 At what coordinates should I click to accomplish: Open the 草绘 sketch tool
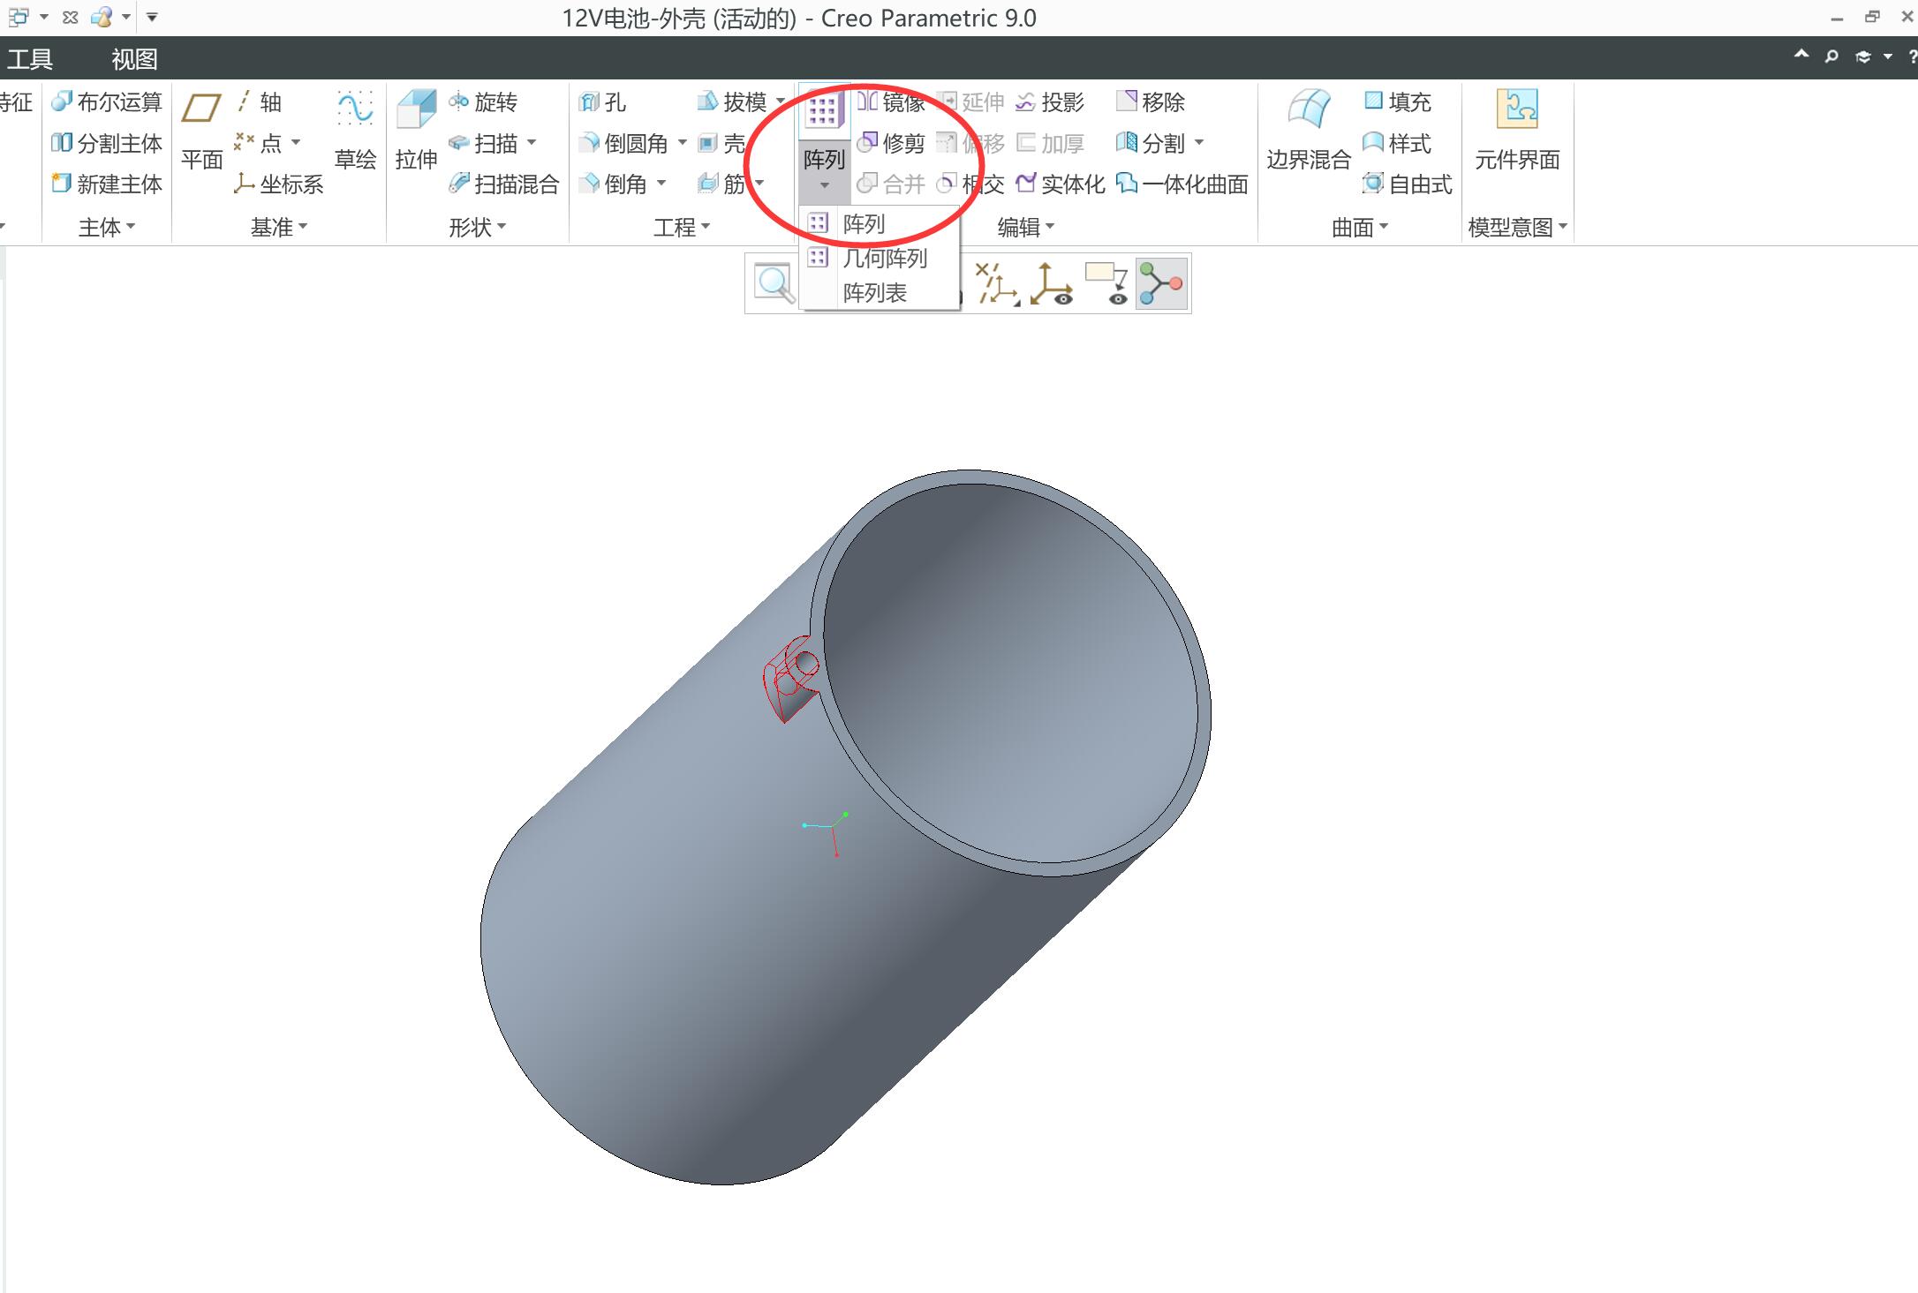355,132
